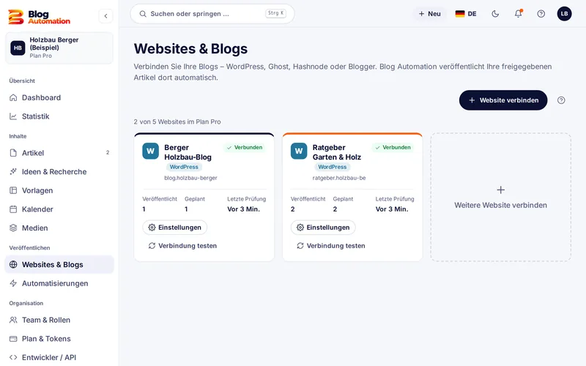Viewport: 586px width, 366px height.
Task: Toggle dark mode with moon icon
Action: [495, 14]
